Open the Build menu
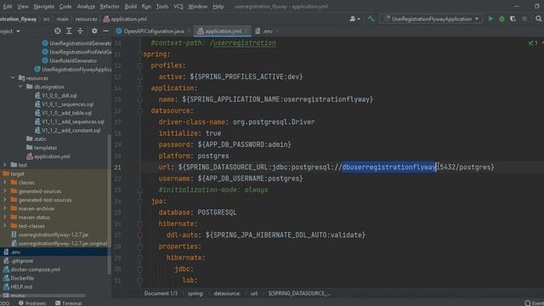 [x=130, y=7]
